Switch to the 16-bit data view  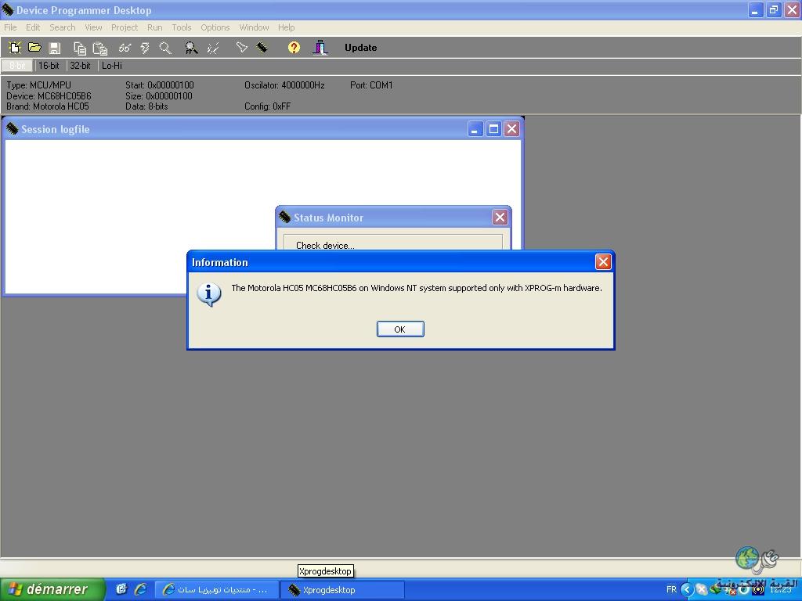[x=49, y=66]
